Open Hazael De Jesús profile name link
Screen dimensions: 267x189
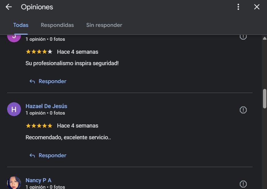(46, 106)
